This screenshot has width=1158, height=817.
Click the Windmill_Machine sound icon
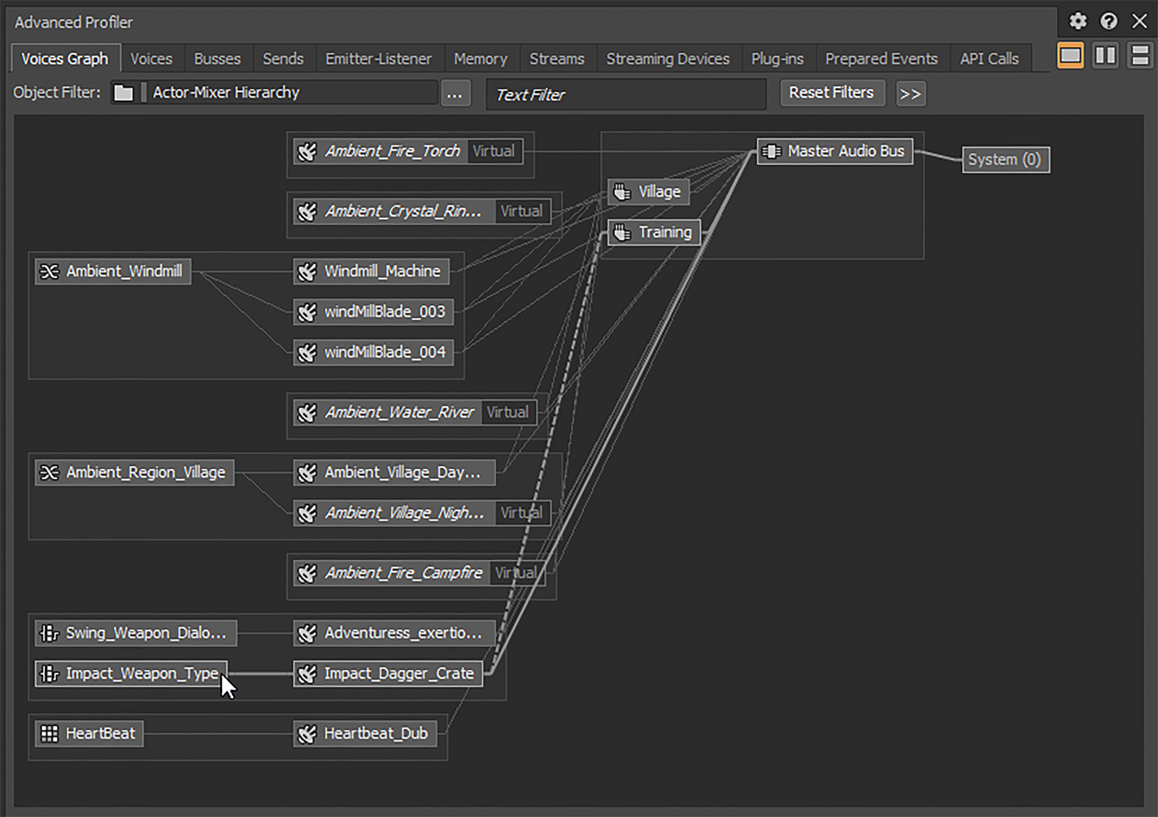[308, 271]
